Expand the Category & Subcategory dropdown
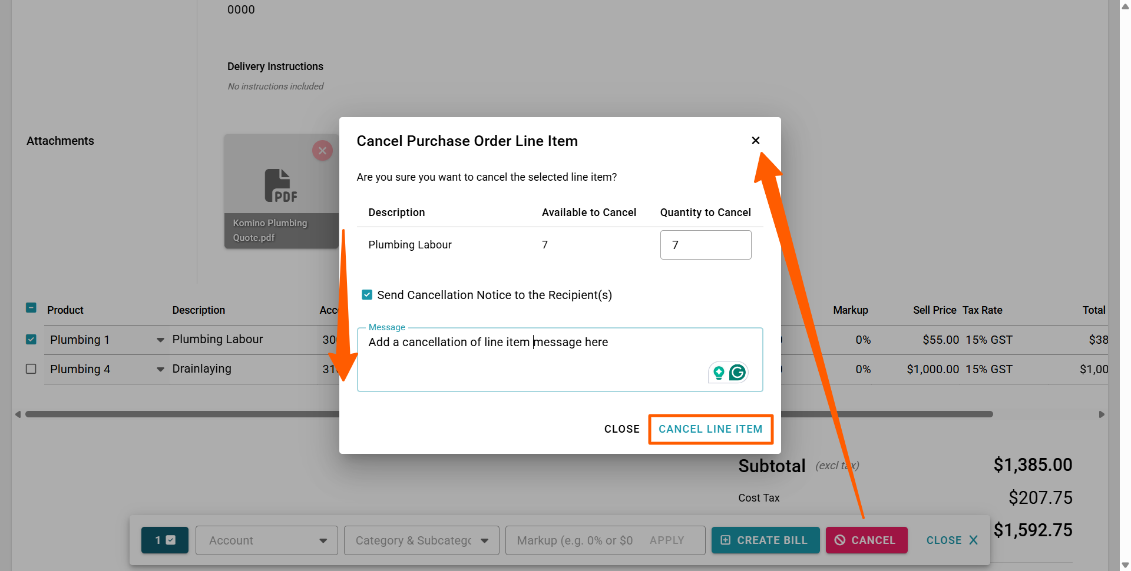This screenshot has height=571, width=1131. tap(421, 540)
